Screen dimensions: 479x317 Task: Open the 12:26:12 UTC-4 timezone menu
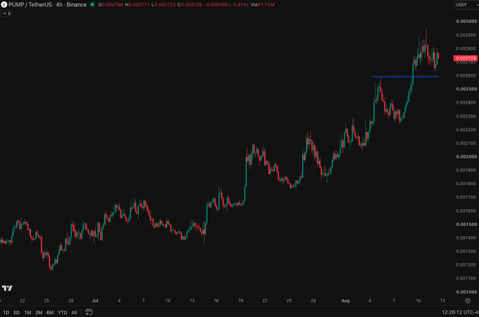(460, 312)
